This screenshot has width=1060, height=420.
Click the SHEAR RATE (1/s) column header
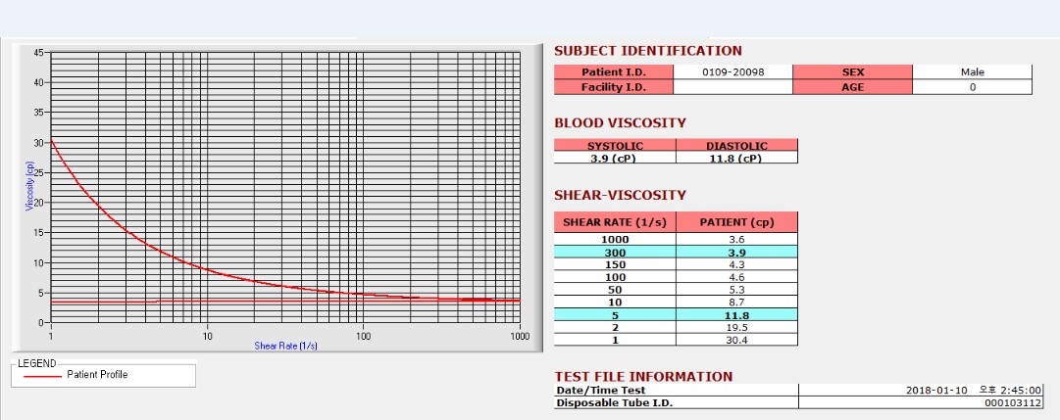615,222
